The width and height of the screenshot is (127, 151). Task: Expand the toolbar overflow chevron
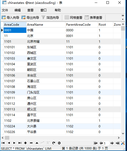tap(123, 15)
